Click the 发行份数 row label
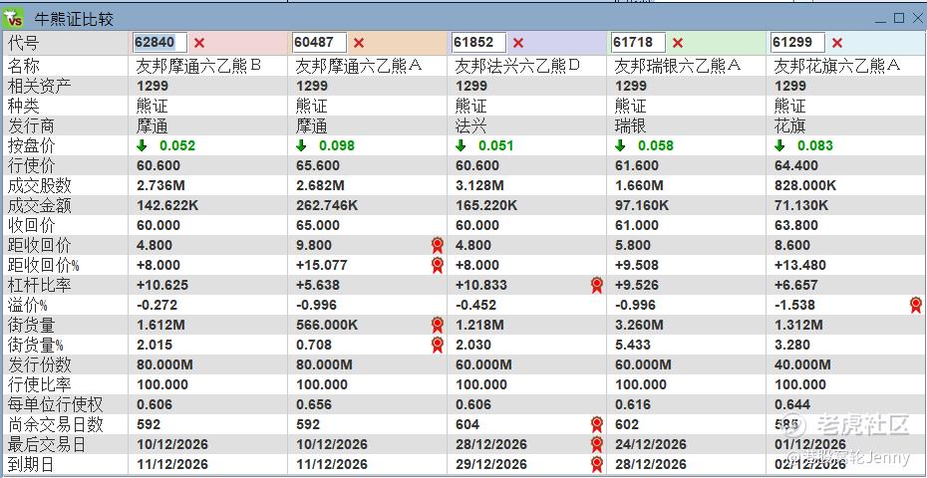The image size is (927, 478). tap(39, 365)
